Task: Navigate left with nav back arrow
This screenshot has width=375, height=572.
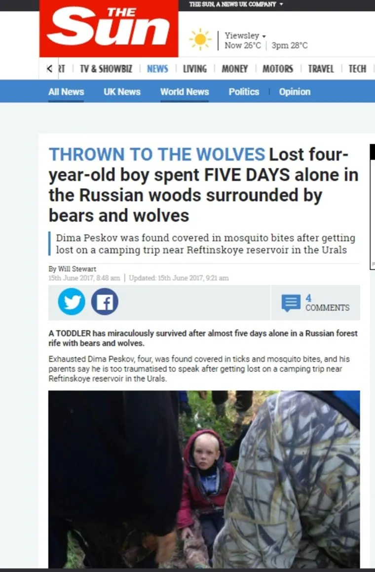Action: click(x=50, y=68)
